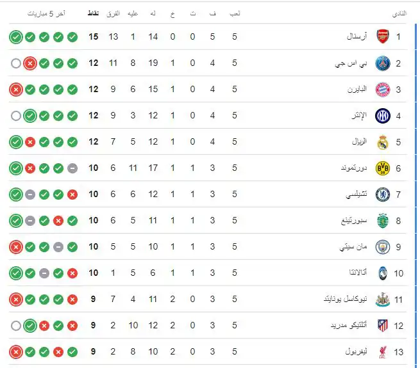420x368 pixels.
Task: Click the gray draw icon in Dortmund's row
Action: (72, 168)
